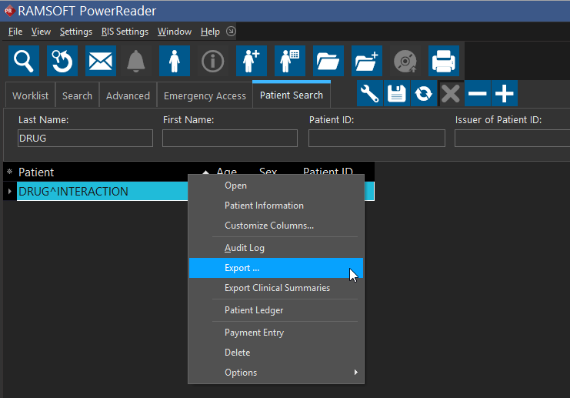Image resolution: width=570 pixels, height=398 pixels.
Task: Choose Audit Log in context menu
Action: point(276,248)
